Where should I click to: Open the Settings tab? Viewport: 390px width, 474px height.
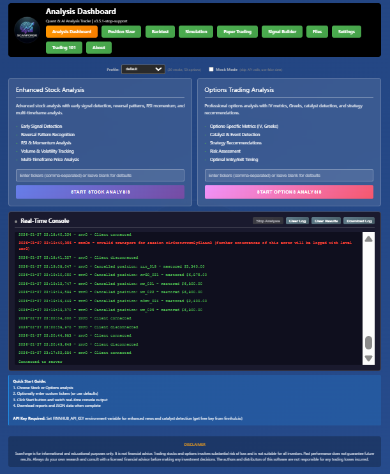347,32
